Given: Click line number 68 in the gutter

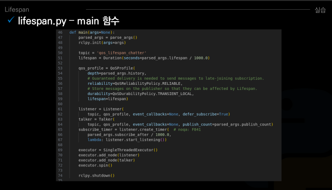Looking at the screenshot, I should 60,145.
